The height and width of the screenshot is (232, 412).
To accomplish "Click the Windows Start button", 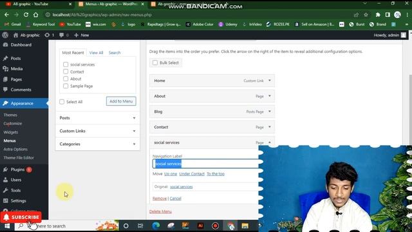I will [7, 226].
